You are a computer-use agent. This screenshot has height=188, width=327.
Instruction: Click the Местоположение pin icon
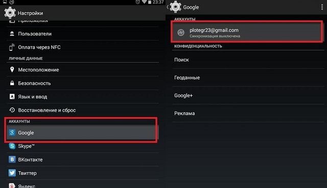[x=12, y=69]
